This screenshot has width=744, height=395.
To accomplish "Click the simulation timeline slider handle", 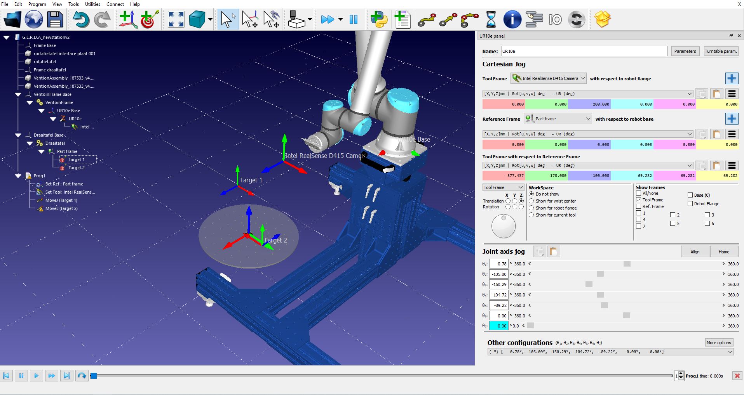I will [94, 376].
